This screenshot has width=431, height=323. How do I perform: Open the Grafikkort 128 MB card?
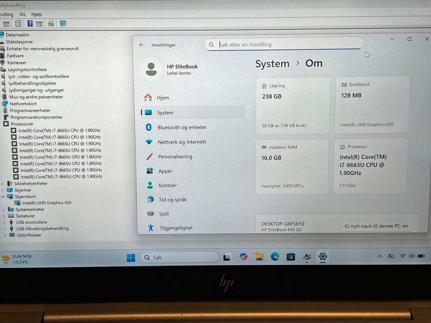pyautogui.click(x=372, y=105)
